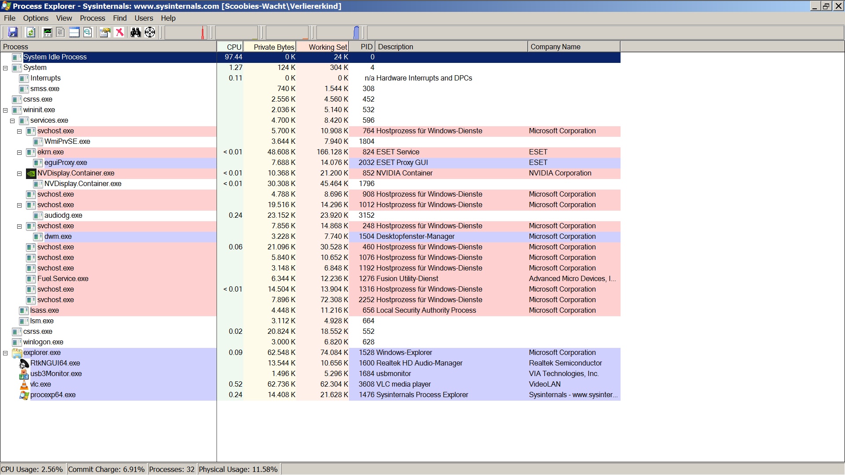Viewport: 845px width, 475px height.
Task: Toggle the Show Lower Pane icon
Action: click(74, 32)
